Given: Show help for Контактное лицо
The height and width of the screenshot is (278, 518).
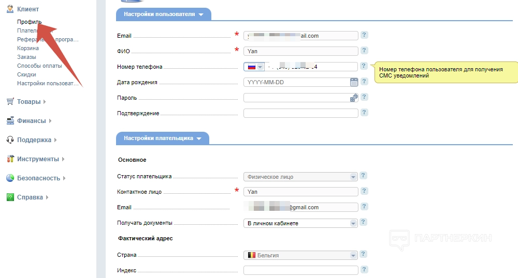Looking at the screenshot, I should 364,191.
